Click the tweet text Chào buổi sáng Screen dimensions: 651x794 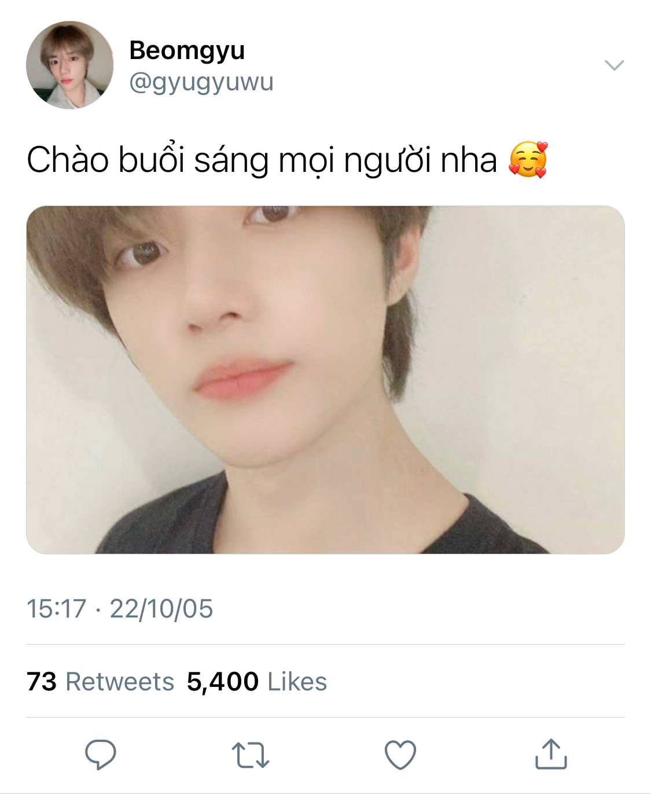(x=148, y=160)
